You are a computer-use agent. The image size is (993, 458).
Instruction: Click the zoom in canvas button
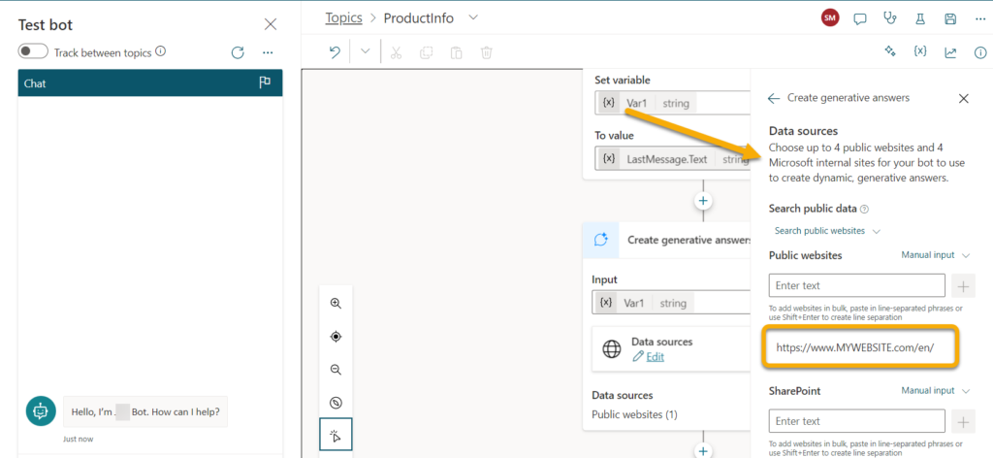[336, 303]
